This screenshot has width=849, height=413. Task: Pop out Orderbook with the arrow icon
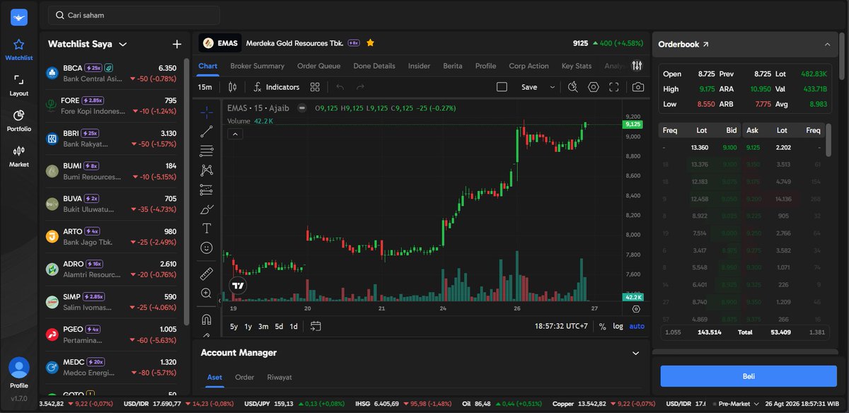pos(705,44)
